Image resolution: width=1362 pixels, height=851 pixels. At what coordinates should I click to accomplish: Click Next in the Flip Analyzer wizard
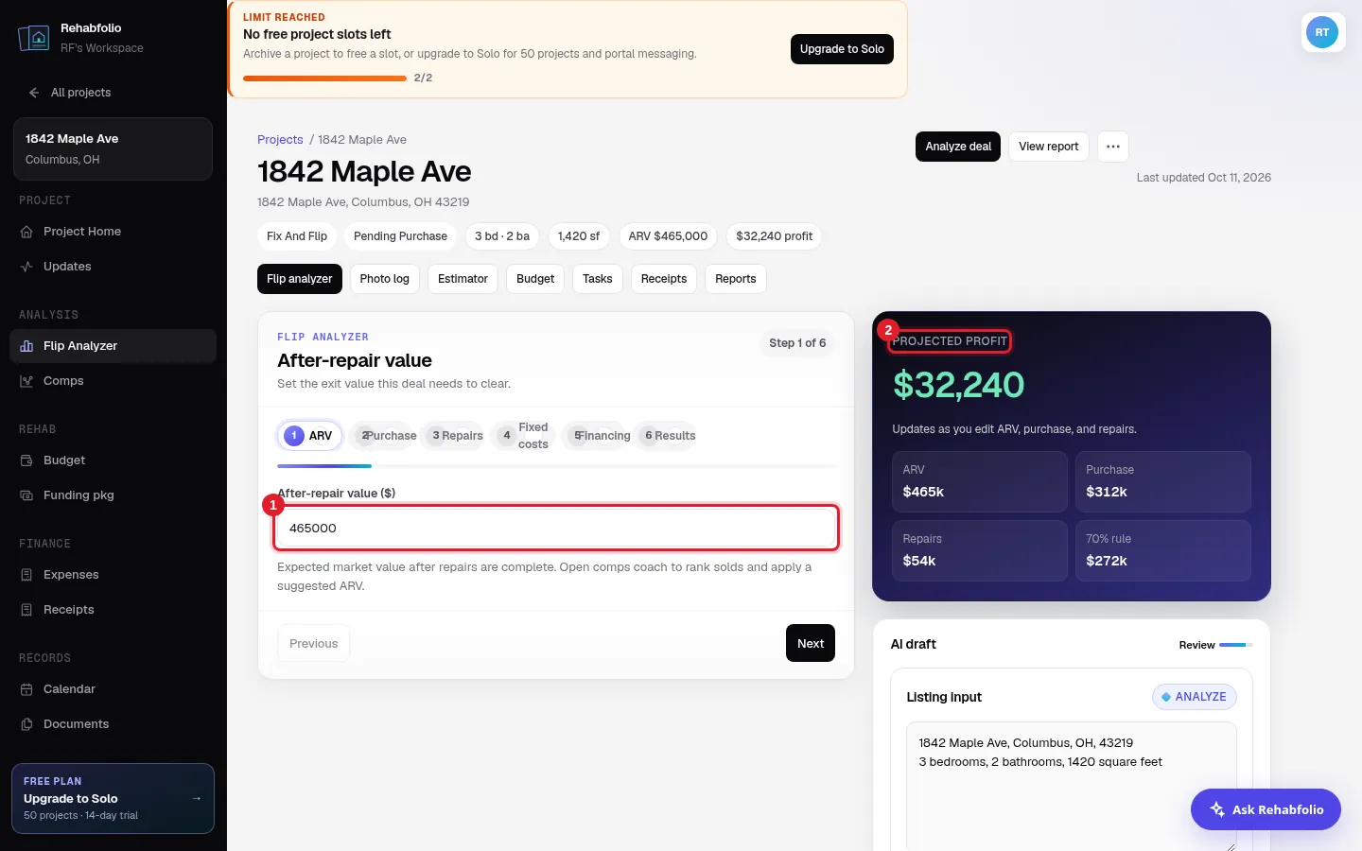811,643
